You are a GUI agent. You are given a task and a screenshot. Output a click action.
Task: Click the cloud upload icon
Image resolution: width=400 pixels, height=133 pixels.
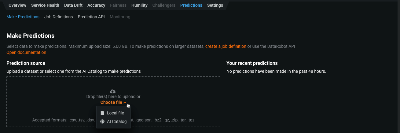click(x=113, y=91)
